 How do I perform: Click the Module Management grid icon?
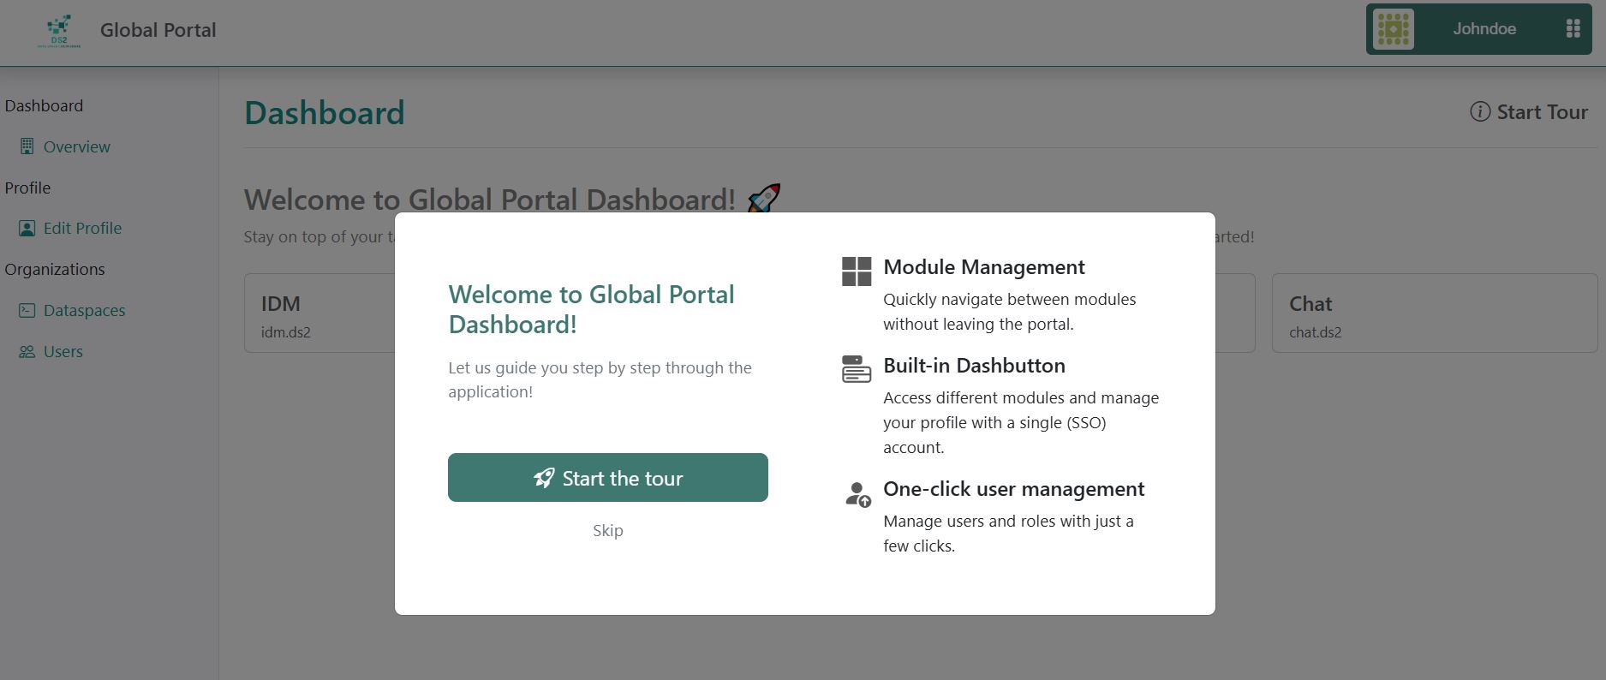pos(856,271)
